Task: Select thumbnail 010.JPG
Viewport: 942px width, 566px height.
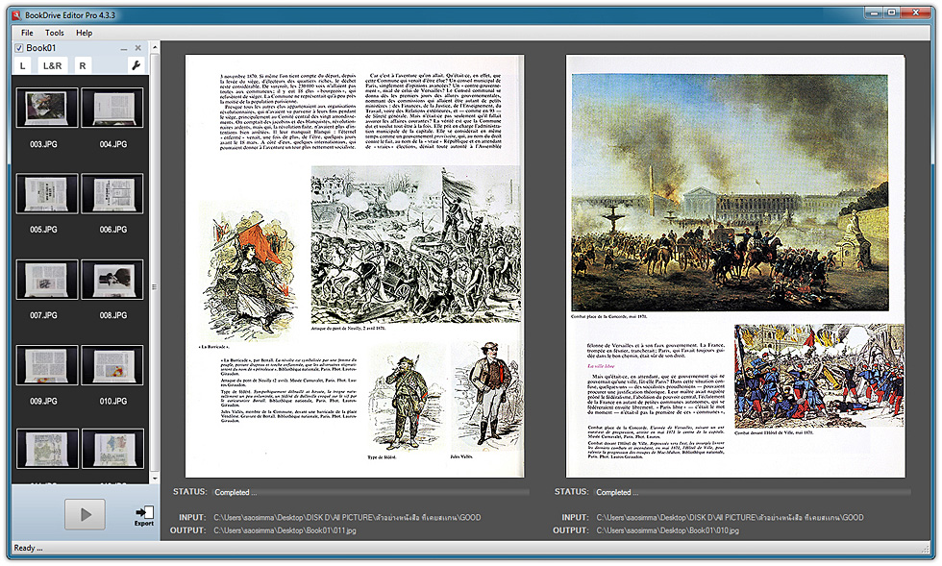Action: [x=112, y=365]
